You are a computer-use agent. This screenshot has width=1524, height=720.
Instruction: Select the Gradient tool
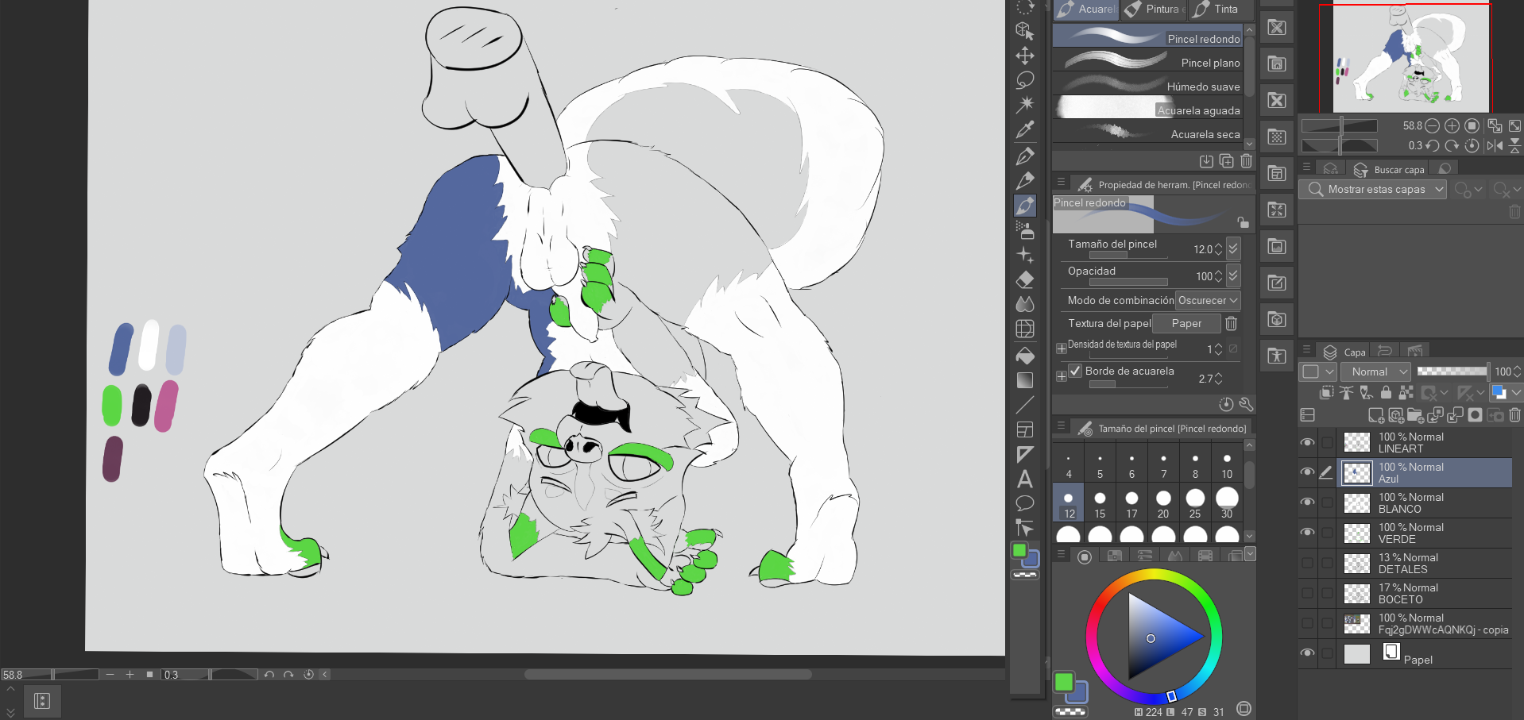[1025, 380]
